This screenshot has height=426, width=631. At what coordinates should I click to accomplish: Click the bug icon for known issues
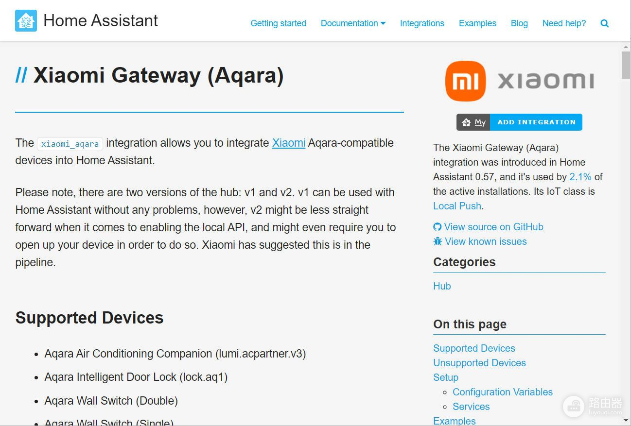coord(437,241)
